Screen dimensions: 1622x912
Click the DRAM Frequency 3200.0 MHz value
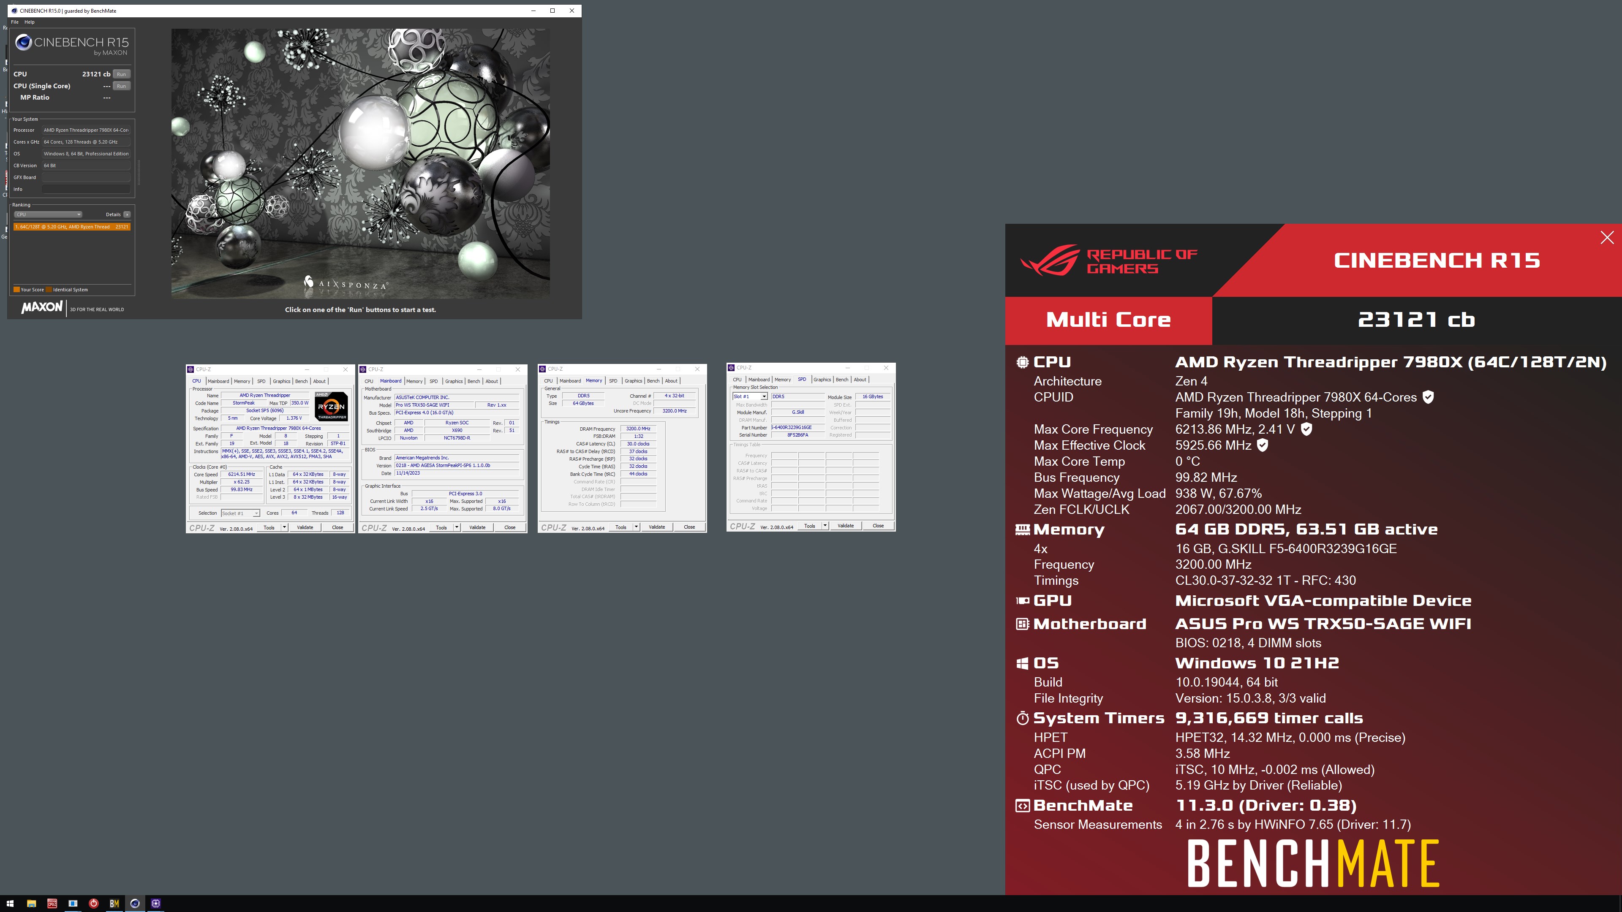(638, 429)
